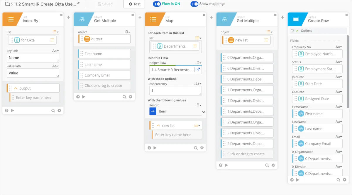Open help on the Index By card

point(7,110)
